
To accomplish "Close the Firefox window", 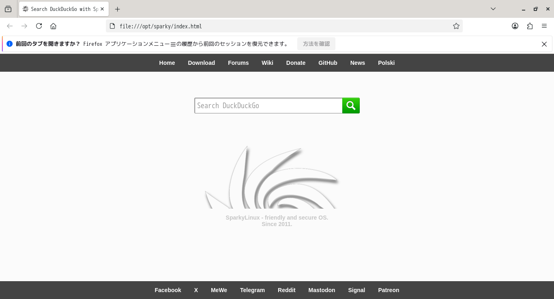I will click(x=547, y=9).
